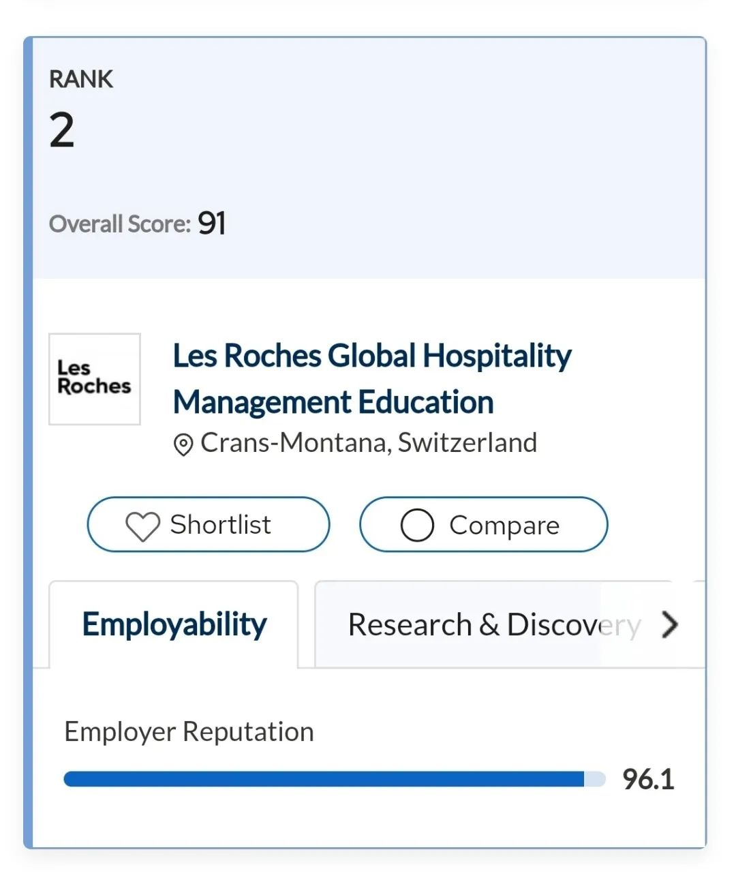Click the heart icon in Shortlist
This screenshot has height=882, width=736.
point(142,526)
